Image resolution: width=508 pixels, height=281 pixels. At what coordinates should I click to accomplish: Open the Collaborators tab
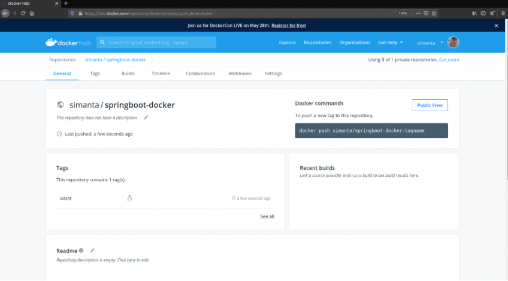pyautogui.click(x=200, y=74)
